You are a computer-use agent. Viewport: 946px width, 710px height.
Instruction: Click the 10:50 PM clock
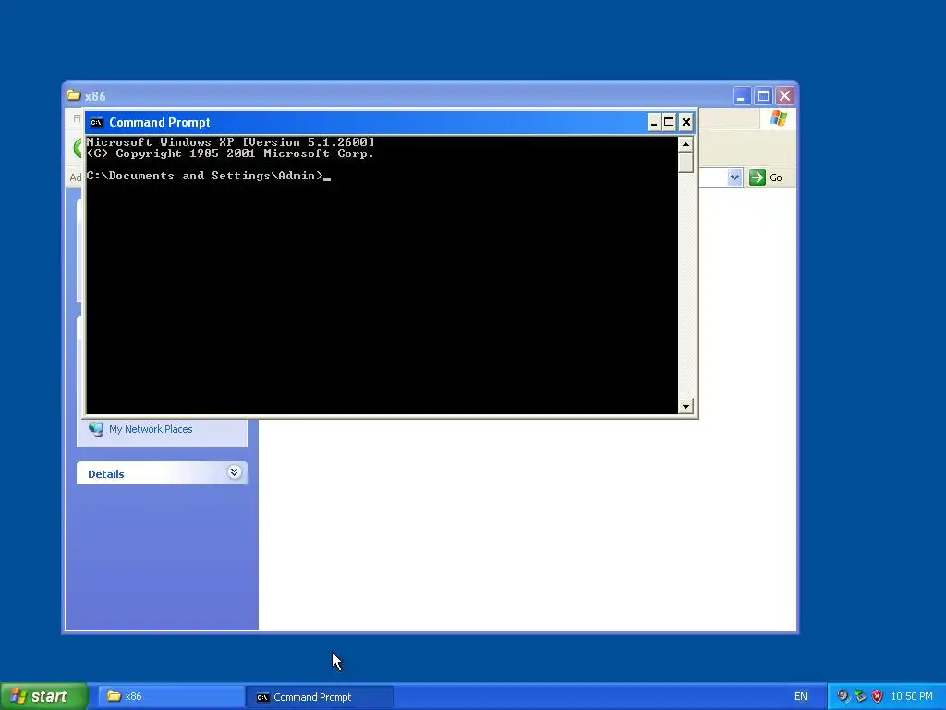[912, 696]
